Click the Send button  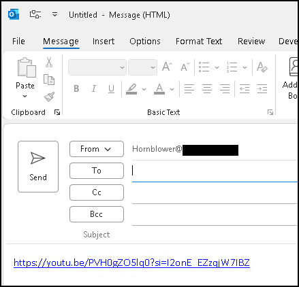pos(38,167)
